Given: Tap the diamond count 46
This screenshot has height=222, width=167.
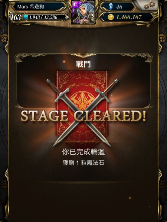Looking at the screenshot, I should click(x=119, y=7).
